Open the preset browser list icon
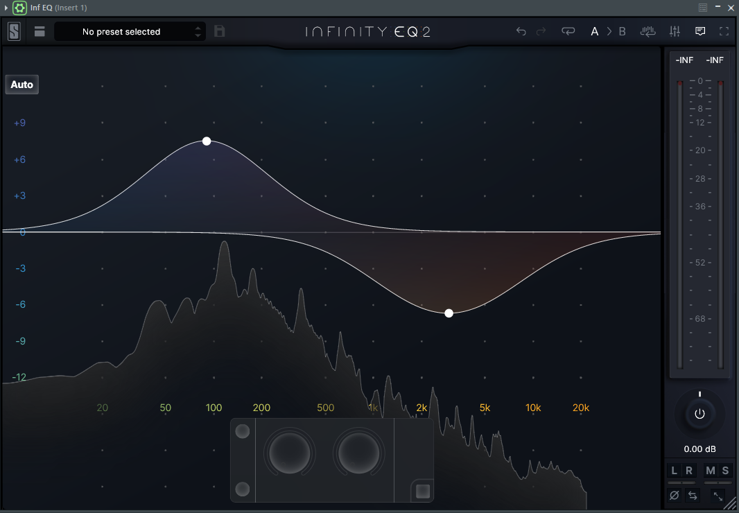 tap(40, 32)
